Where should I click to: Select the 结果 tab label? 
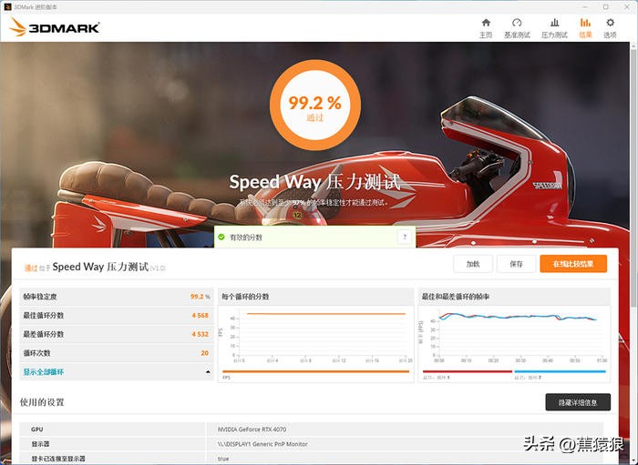point(585,35)
